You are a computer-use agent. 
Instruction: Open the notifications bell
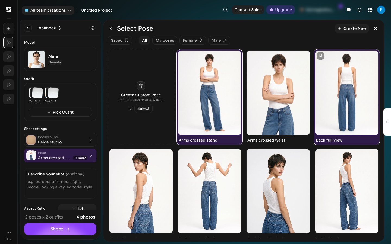point(360,10)
